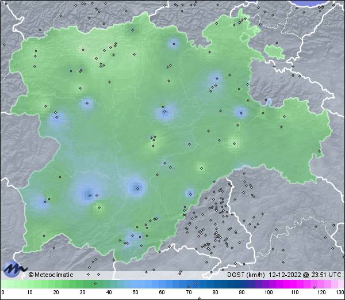Viewport: 345px width, 300px height.
Task: Click the scale value 130
Action: click(x=340, y=293)
